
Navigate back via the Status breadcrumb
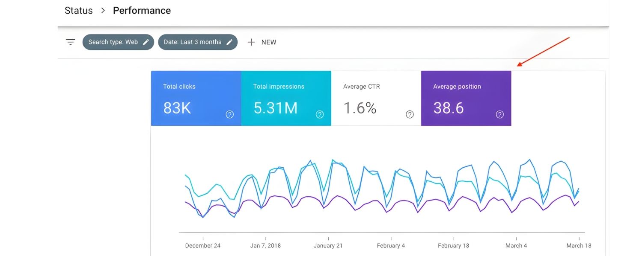click(78, 10)
